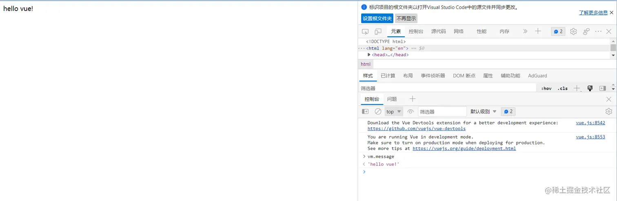Close the DevTools panel

click(609, 31)
